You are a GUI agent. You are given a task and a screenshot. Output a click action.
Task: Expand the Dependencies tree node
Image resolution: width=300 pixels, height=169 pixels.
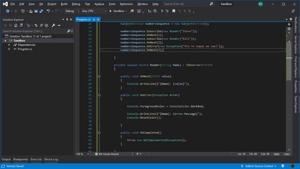tap(9, 45)
